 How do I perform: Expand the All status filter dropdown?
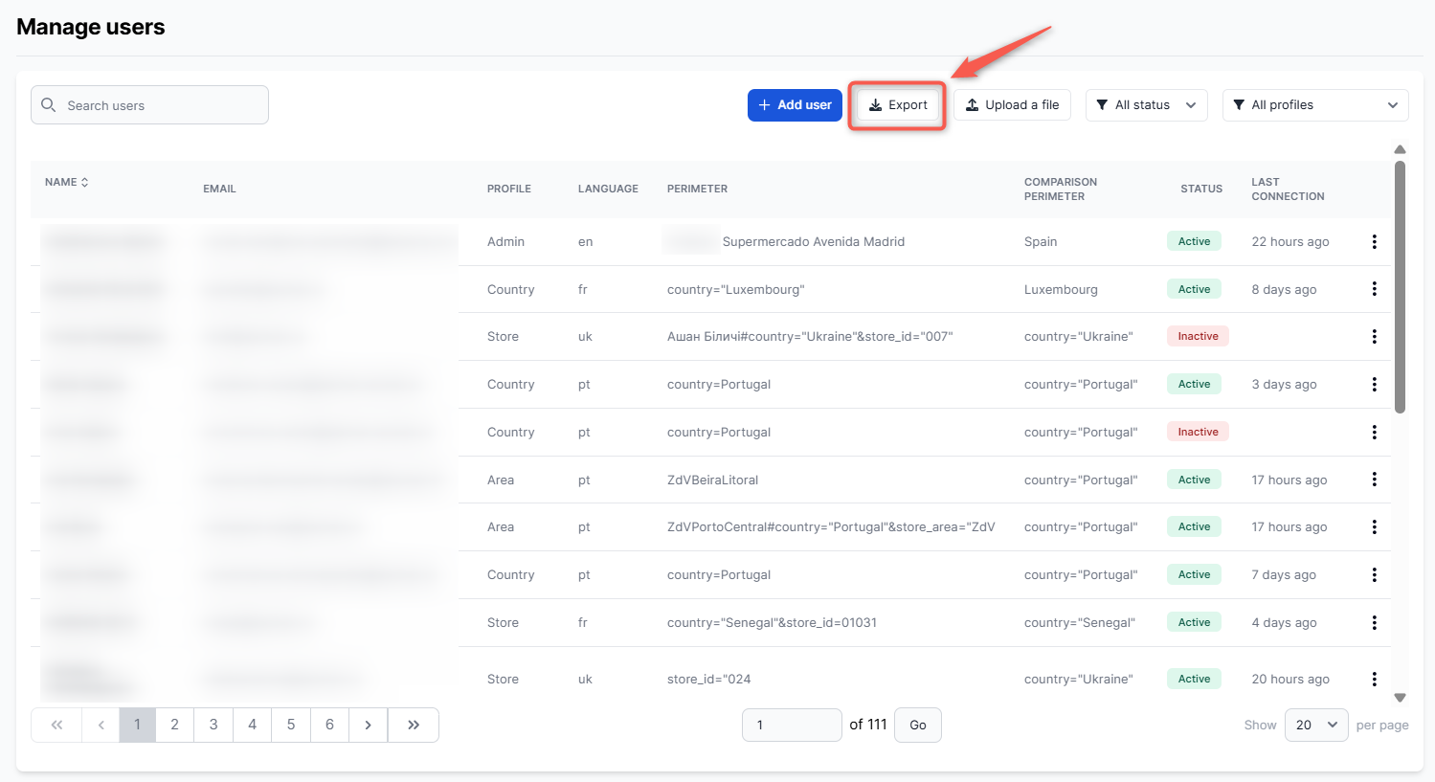click(1146, 105)
